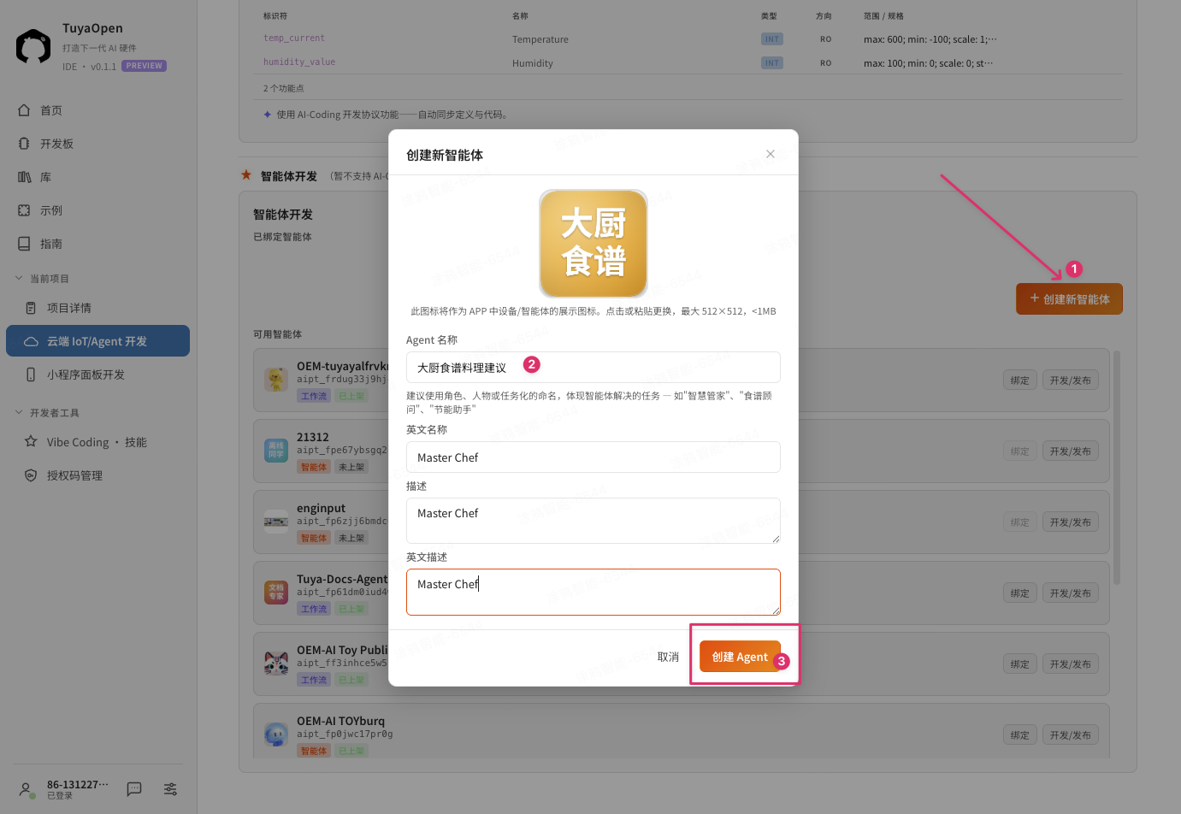Click the home icon in sidebar
This screenshot has height=814, width=1181.
(24, 110)
